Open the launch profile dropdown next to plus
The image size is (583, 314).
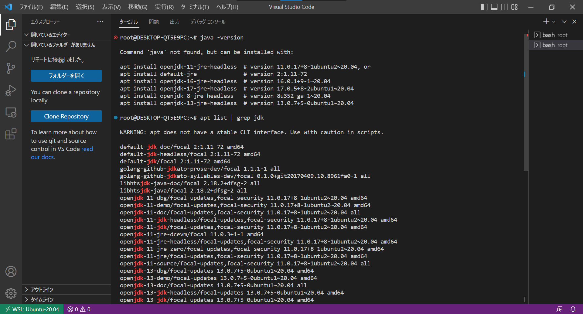pyautogui.click(x=554, y=22)
